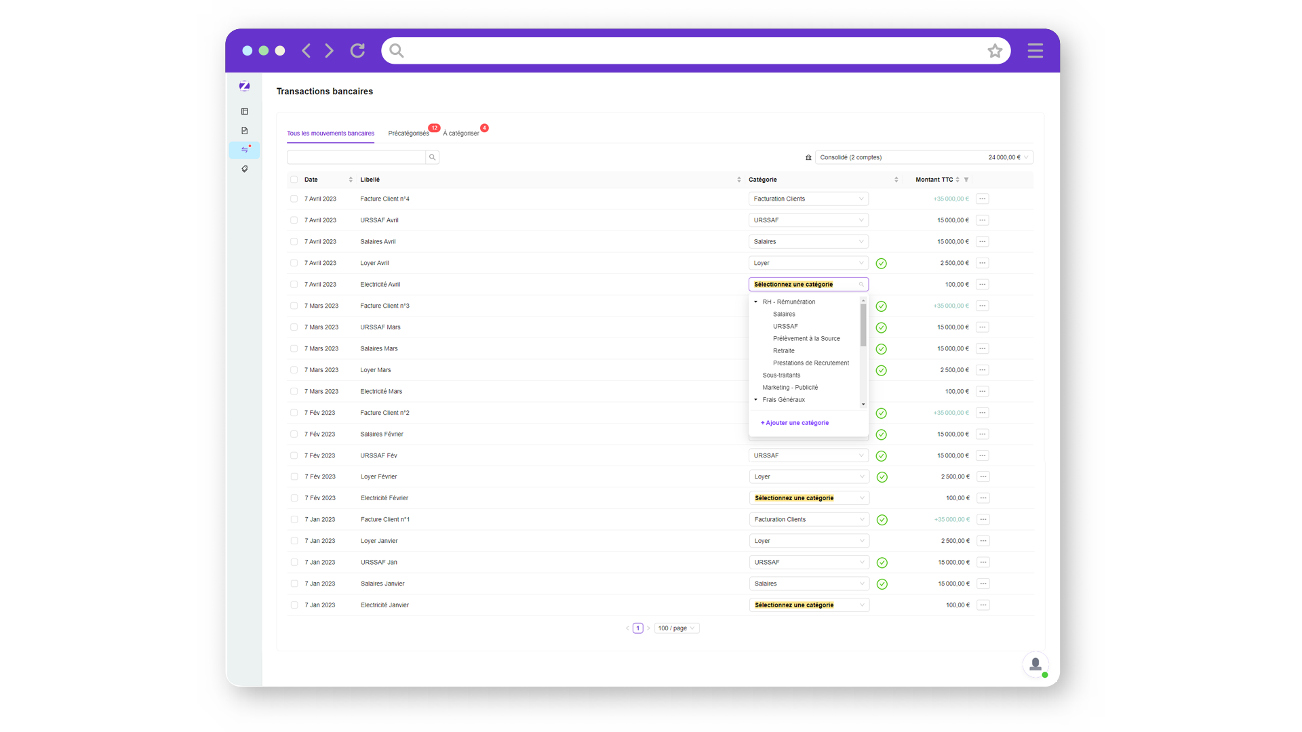This screenshot has width=1302, height=732.
Task: Select the bank transactions sidebar icon
Action: (x=244, y=150)
